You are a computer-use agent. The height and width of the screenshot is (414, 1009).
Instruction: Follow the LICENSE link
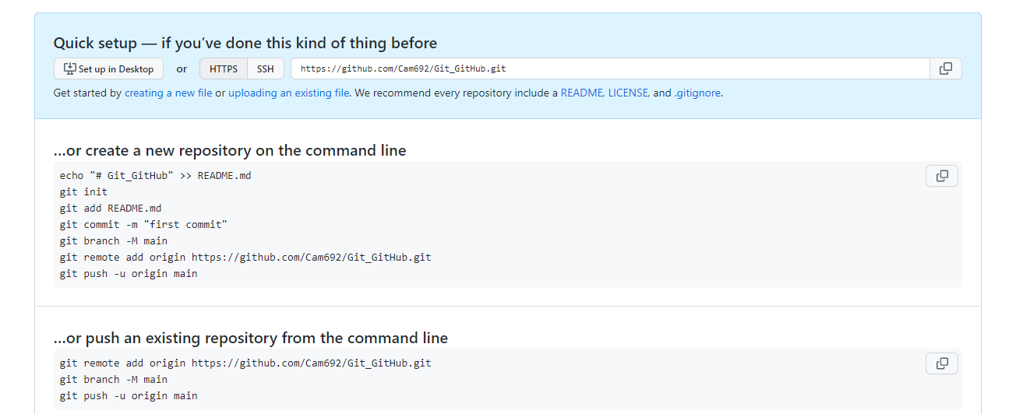tap(628, 93)
